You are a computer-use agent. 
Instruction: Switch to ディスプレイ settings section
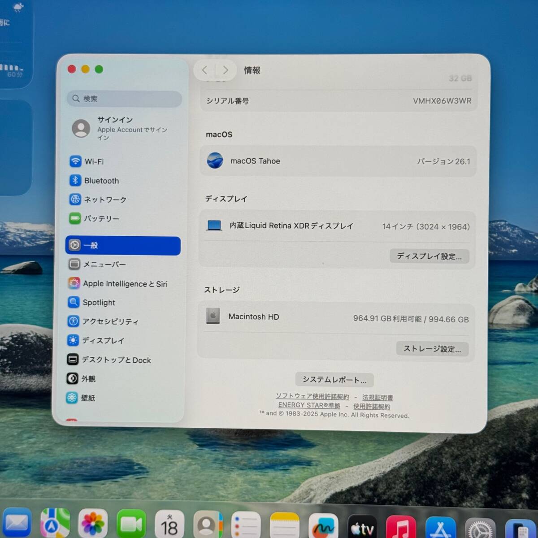[x=103, y=341]
